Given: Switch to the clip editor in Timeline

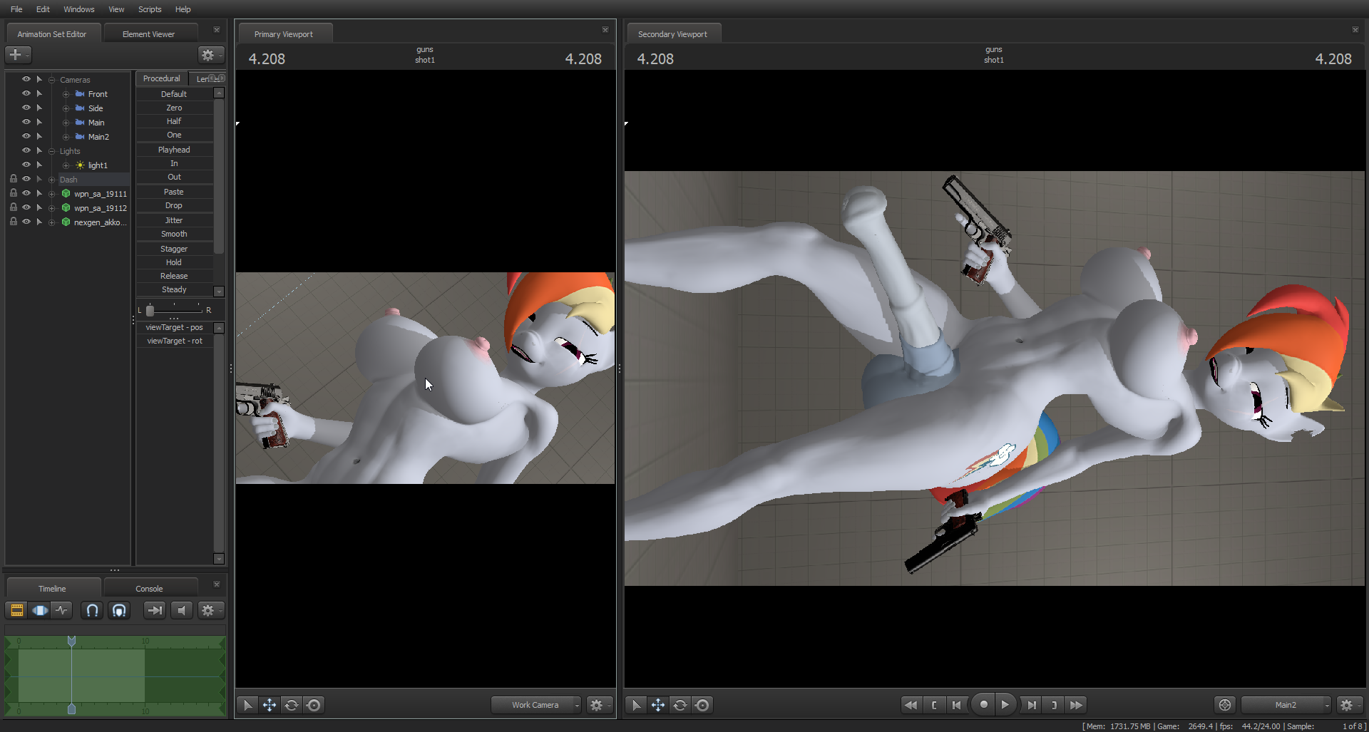Looking at the screenshot, I should (16, 610).
